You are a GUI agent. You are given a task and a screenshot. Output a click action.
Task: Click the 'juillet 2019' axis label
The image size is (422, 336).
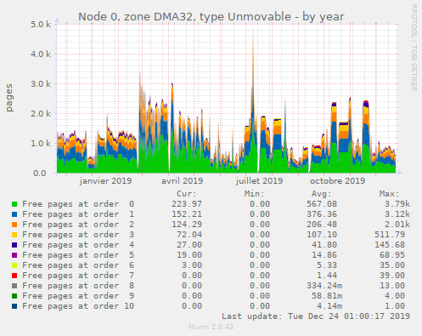(259, 181)
